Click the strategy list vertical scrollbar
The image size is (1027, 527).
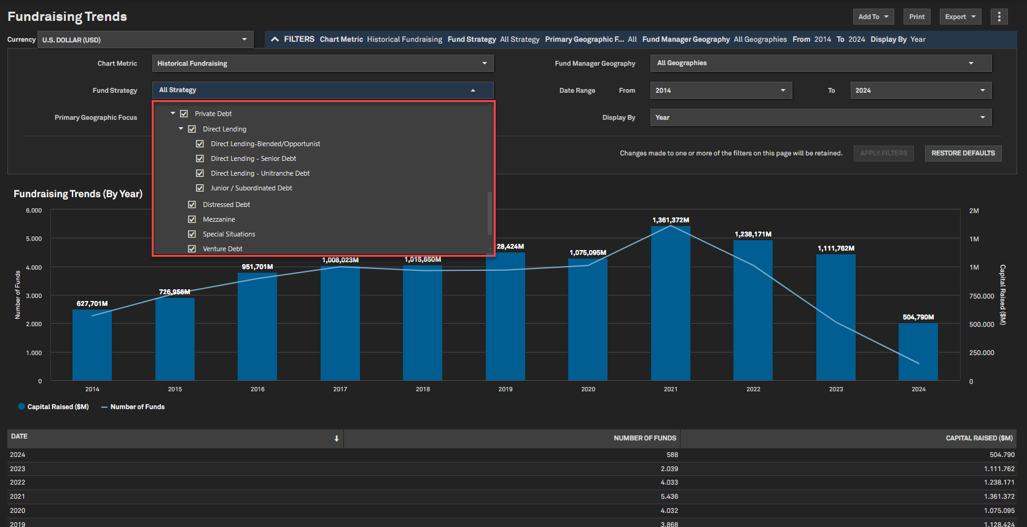point(490,213)
